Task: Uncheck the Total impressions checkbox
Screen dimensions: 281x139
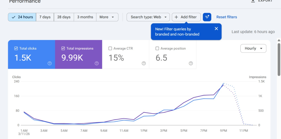Action: pos(63,48)
